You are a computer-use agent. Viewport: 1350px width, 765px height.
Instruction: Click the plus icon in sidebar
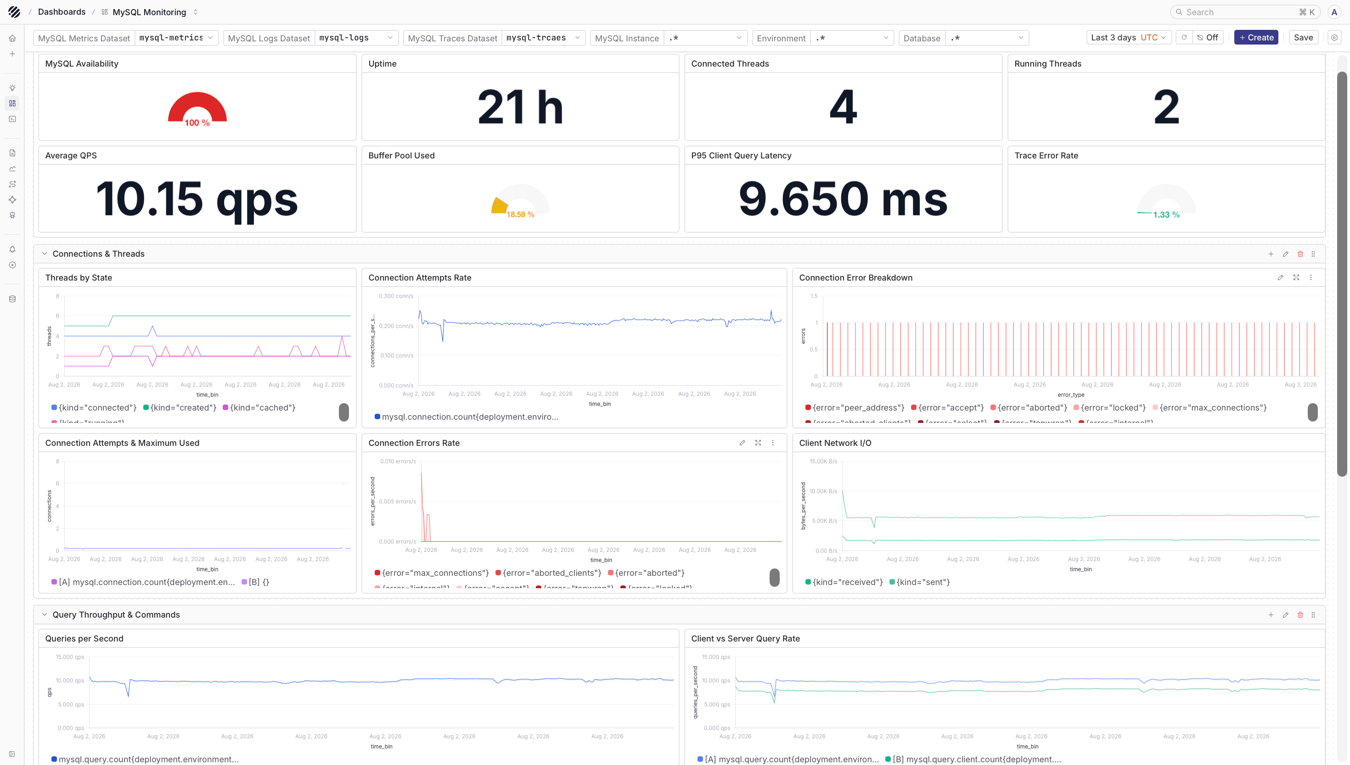[12, 54]
